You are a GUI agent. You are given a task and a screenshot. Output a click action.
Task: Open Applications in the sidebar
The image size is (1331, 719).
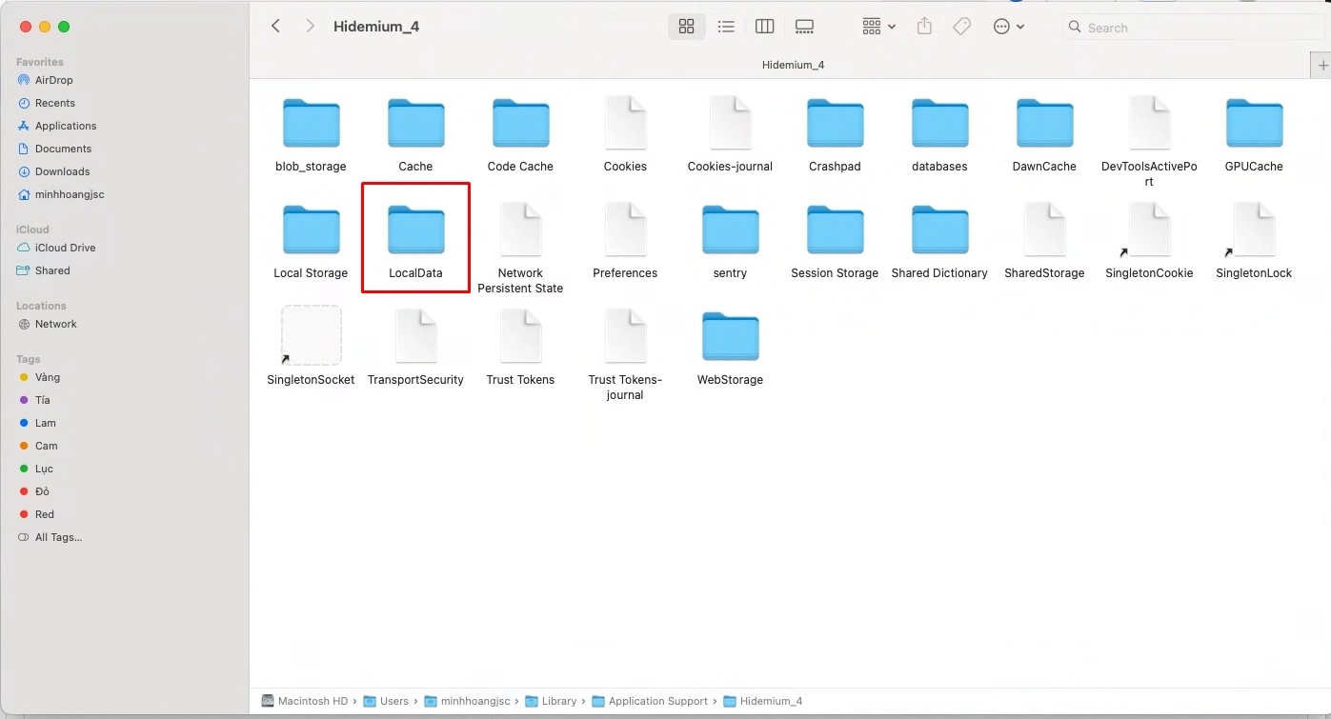pyautogui.click(x=66, y=126)
